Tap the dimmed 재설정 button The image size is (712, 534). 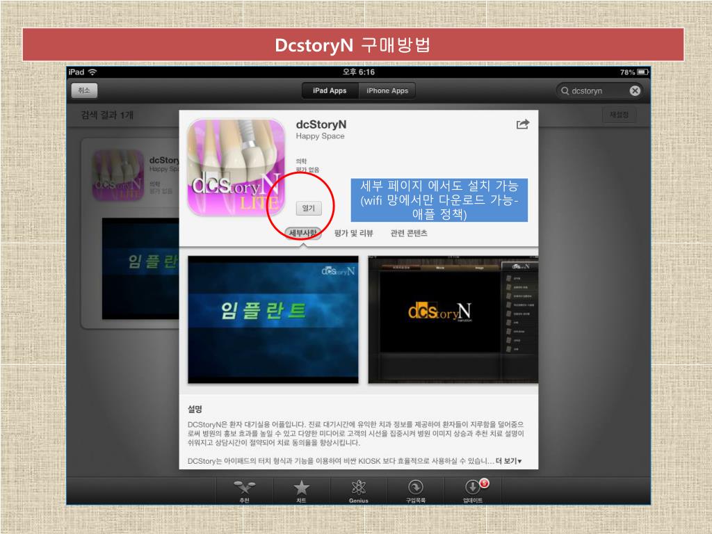click(619, 115)
